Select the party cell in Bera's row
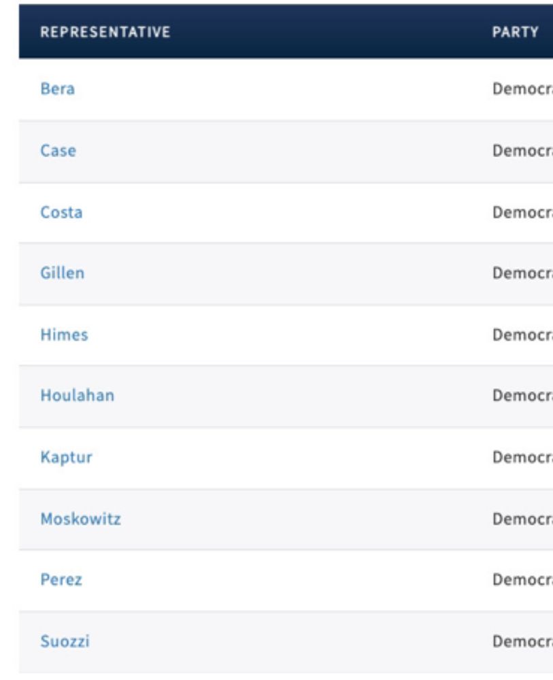The width and height of the screenshot is (553, 680). (x=522, y=89)
